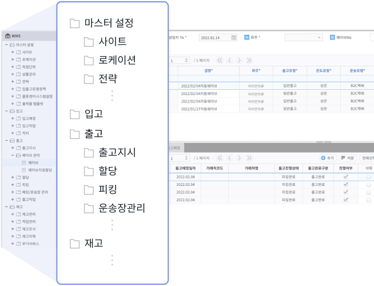The image size is (374, 286).
Task: Go to next page in lower grid
Action: click(240, 157)
